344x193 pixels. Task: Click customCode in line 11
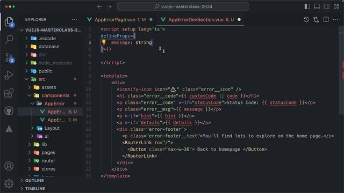[x=203, y=96]
